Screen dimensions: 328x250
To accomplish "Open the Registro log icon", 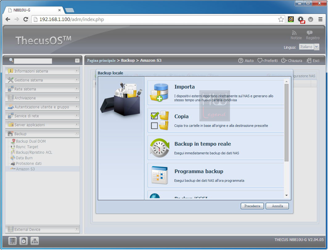I will pyautogui.click(x=310, y=33).
